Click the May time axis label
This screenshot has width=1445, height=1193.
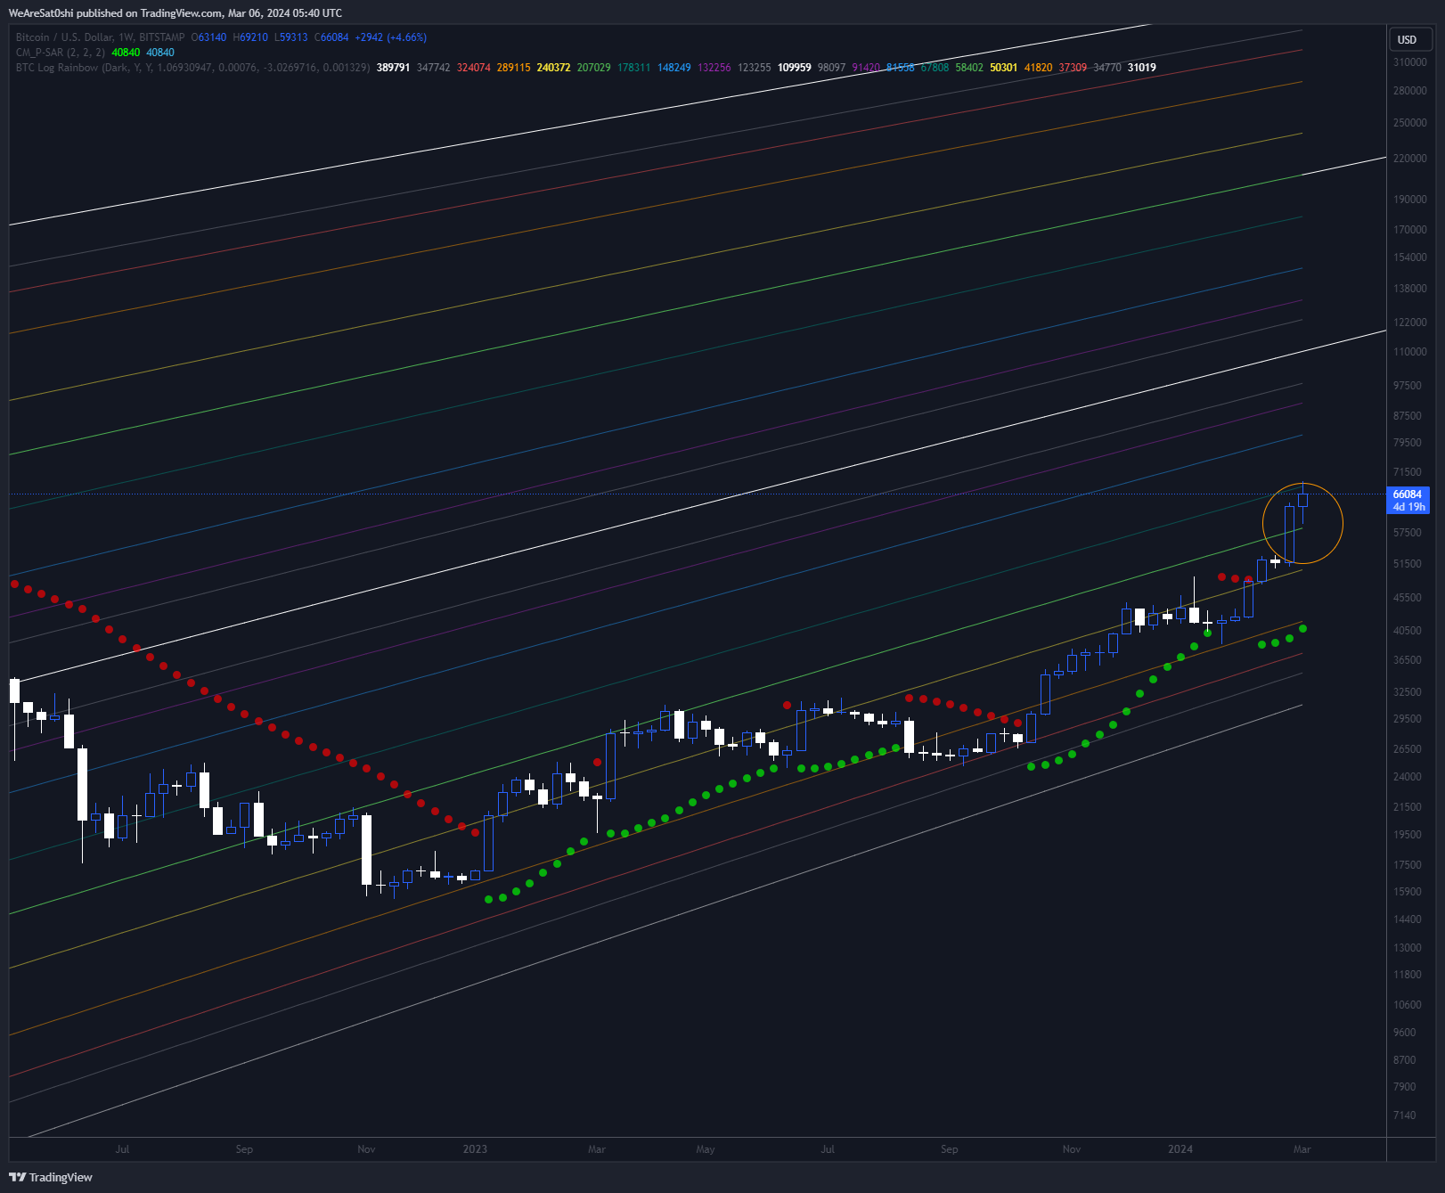coord(706,1149)
